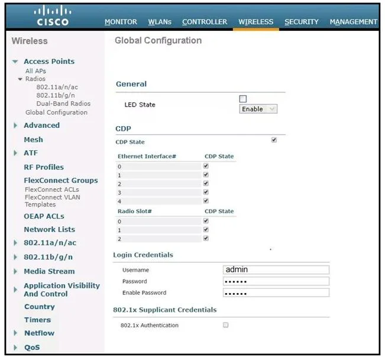Uncheck CDP for Ethernet Interface 2
Screen dimensions: 385x357
206,184
